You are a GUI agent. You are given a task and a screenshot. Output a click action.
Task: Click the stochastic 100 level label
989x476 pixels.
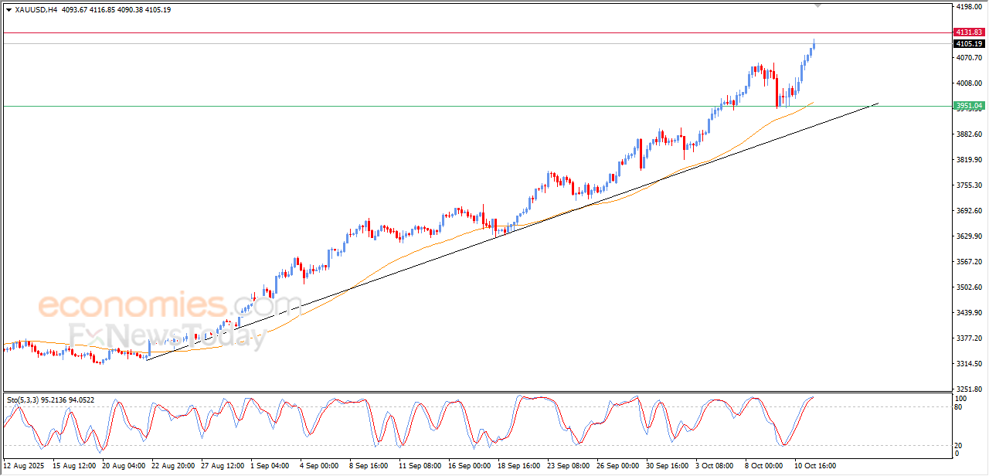point(961,398)
